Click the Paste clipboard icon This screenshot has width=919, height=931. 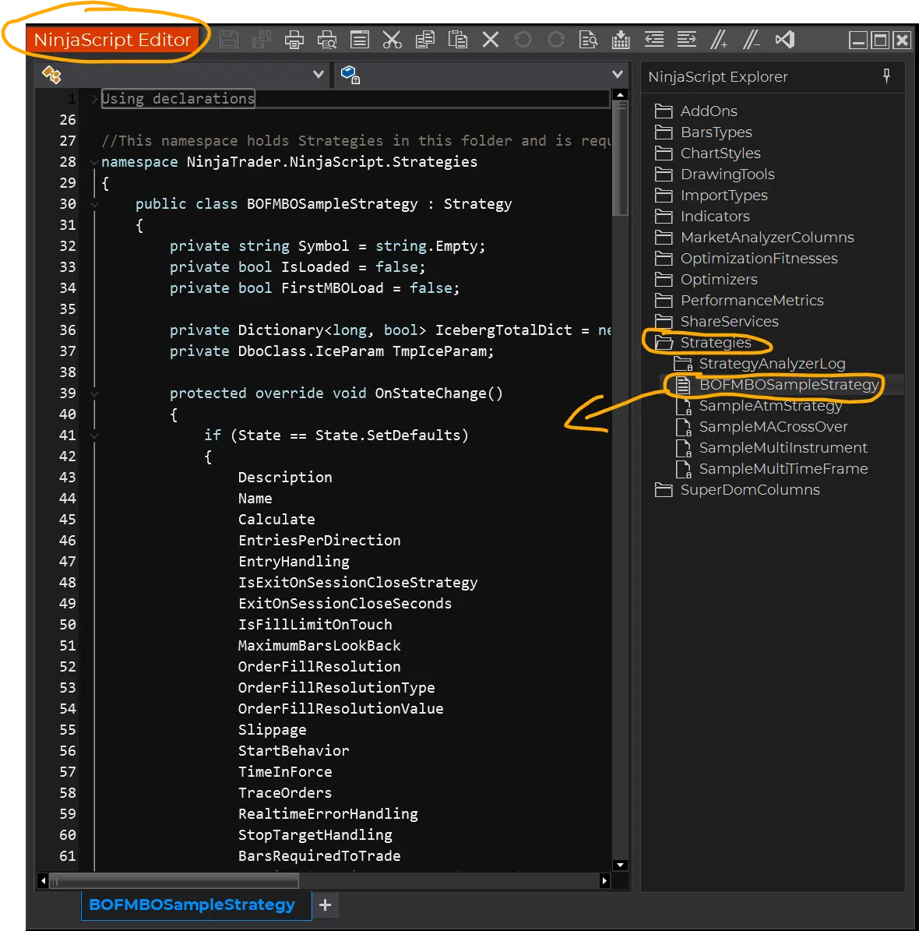(458, 40)
